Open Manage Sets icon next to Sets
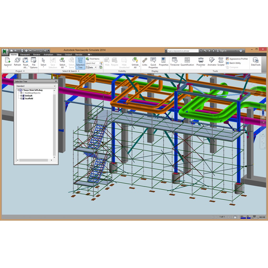Image resolution: width=268 pixels, height=268 pixels. click(101, 67)
